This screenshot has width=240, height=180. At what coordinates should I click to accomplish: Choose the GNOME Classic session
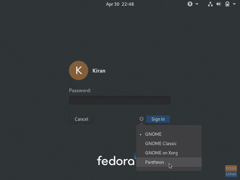click(169, 143)
